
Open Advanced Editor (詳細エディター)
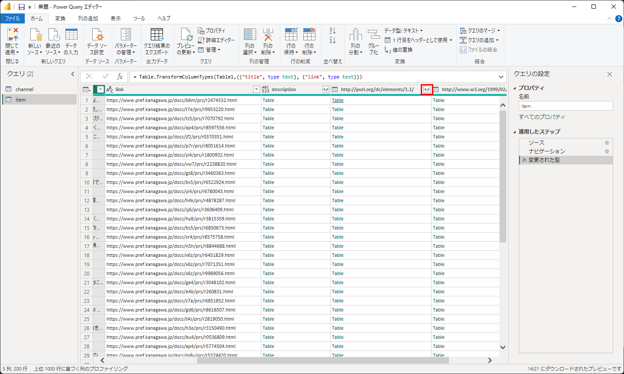(216, 40)
